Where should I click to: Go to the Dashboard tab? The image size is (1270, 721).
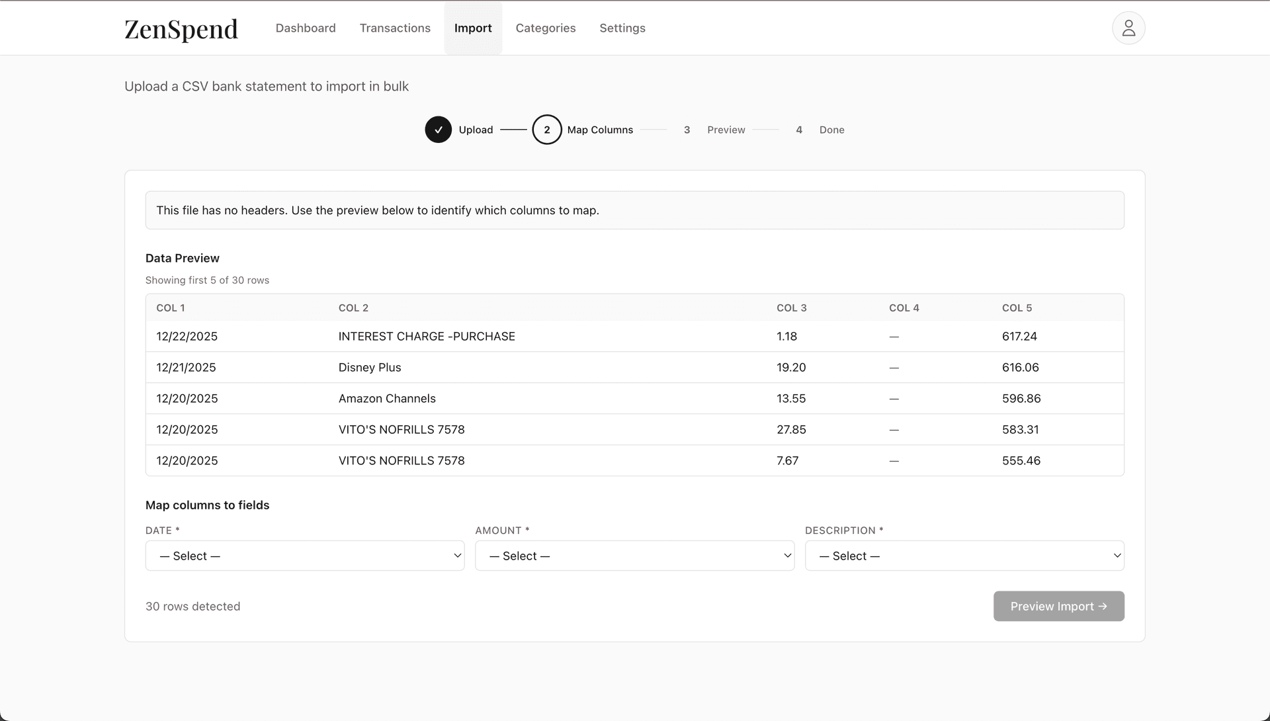click(x=306, y=28)
